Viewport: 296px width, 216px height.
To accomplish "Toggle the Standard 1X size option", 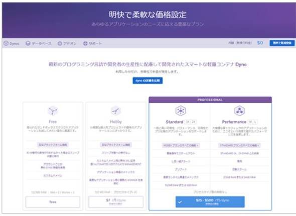I will [x=188, y=122].
